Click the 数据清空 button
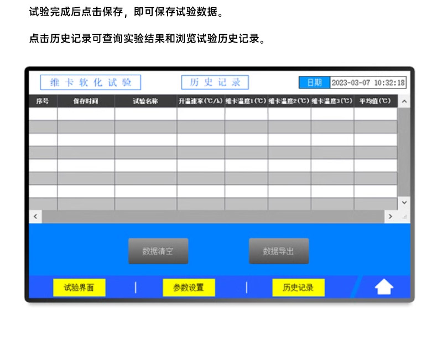This screenshot has width=437, height=344. [158, 251]
